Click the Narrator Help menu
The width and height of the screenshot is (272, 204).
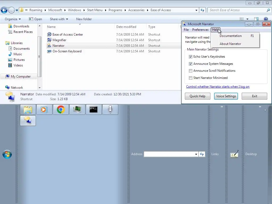215,30
